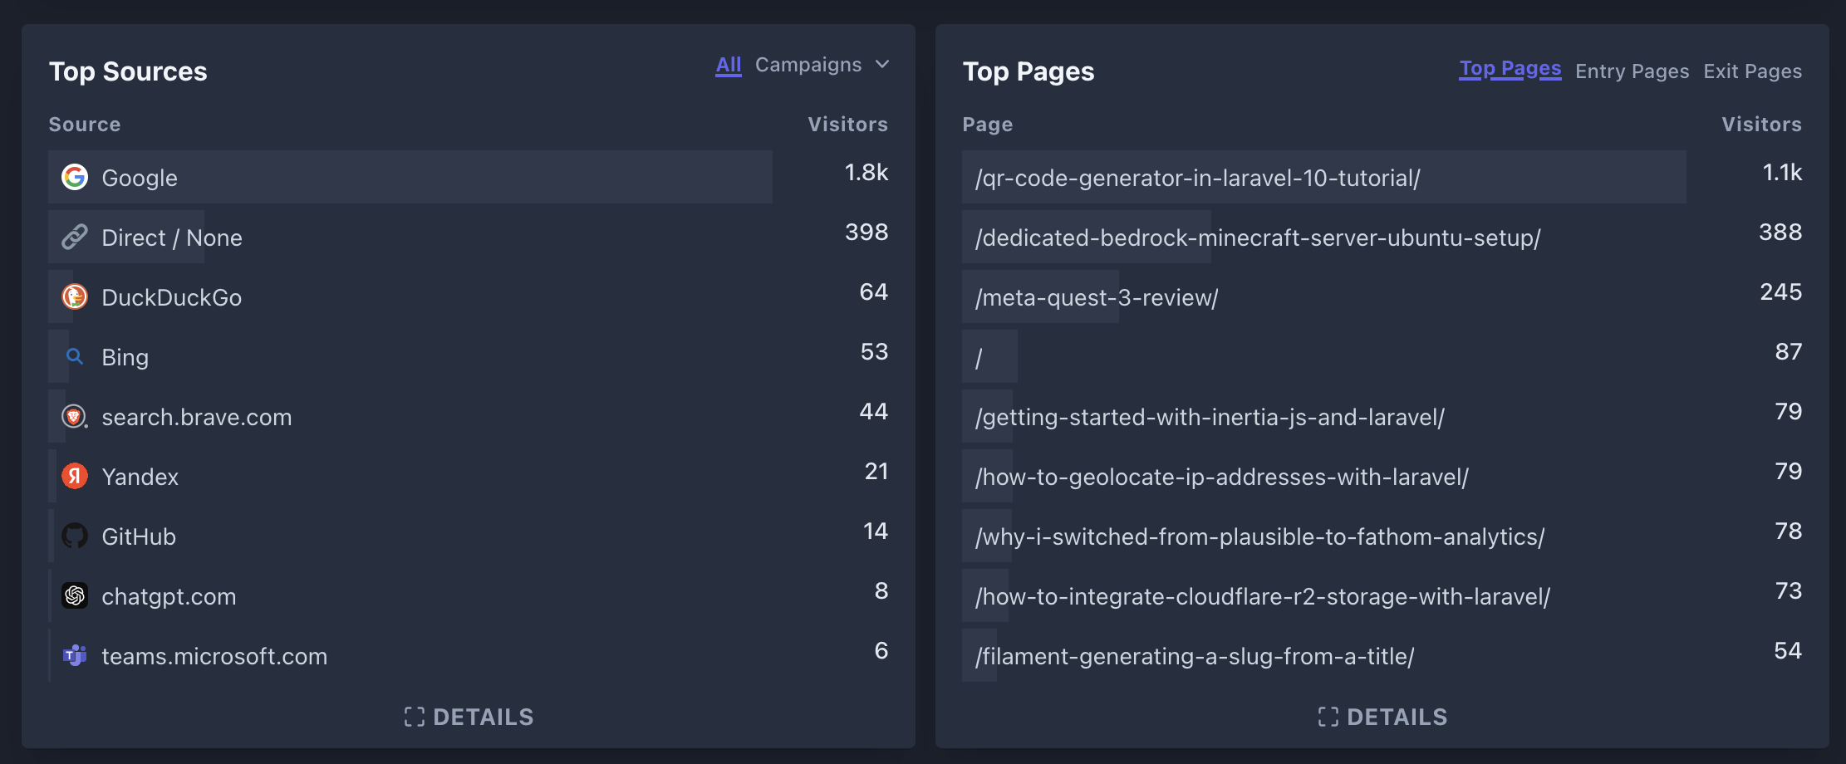Viewport: 1846px width, 764px height.
Task: Click the Yandex red logo icon
Action: tap(75, 476)
